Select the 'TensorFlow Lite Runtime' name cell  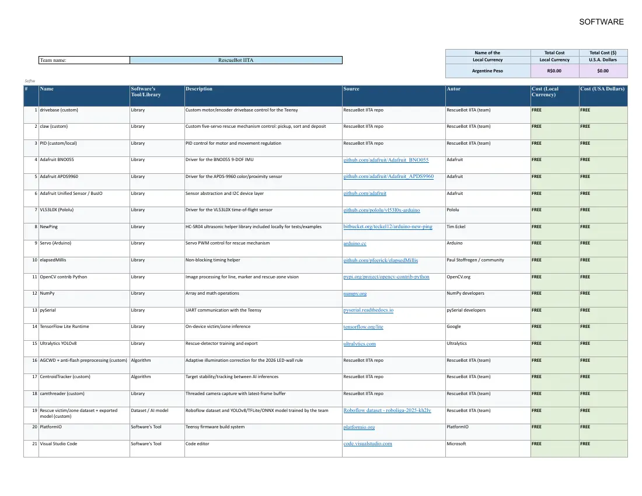tap(85, 332)
